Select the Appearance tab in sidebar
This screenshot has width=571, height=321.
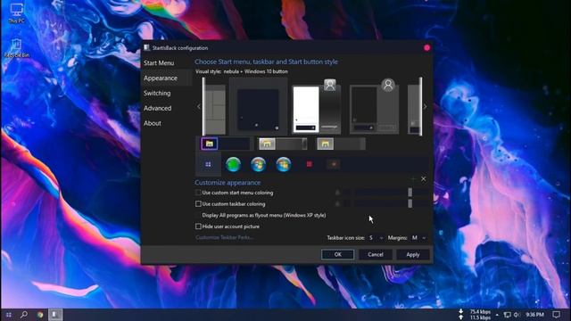pos(167,78)
